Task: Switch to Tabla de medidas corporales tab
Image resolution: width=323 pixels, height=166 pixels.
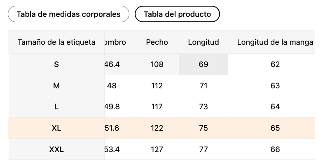Action: (68, 14)
